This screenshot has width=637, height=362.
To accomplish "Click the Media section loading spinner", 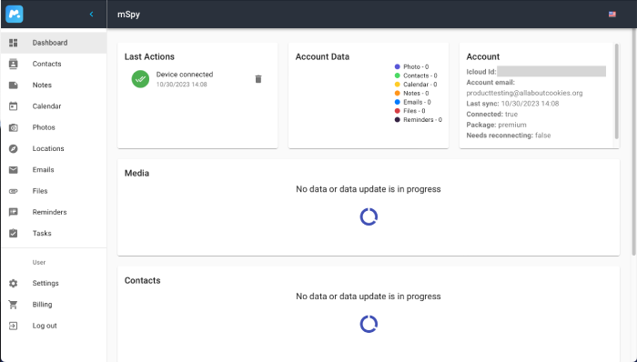I will (x=369, y=216).
